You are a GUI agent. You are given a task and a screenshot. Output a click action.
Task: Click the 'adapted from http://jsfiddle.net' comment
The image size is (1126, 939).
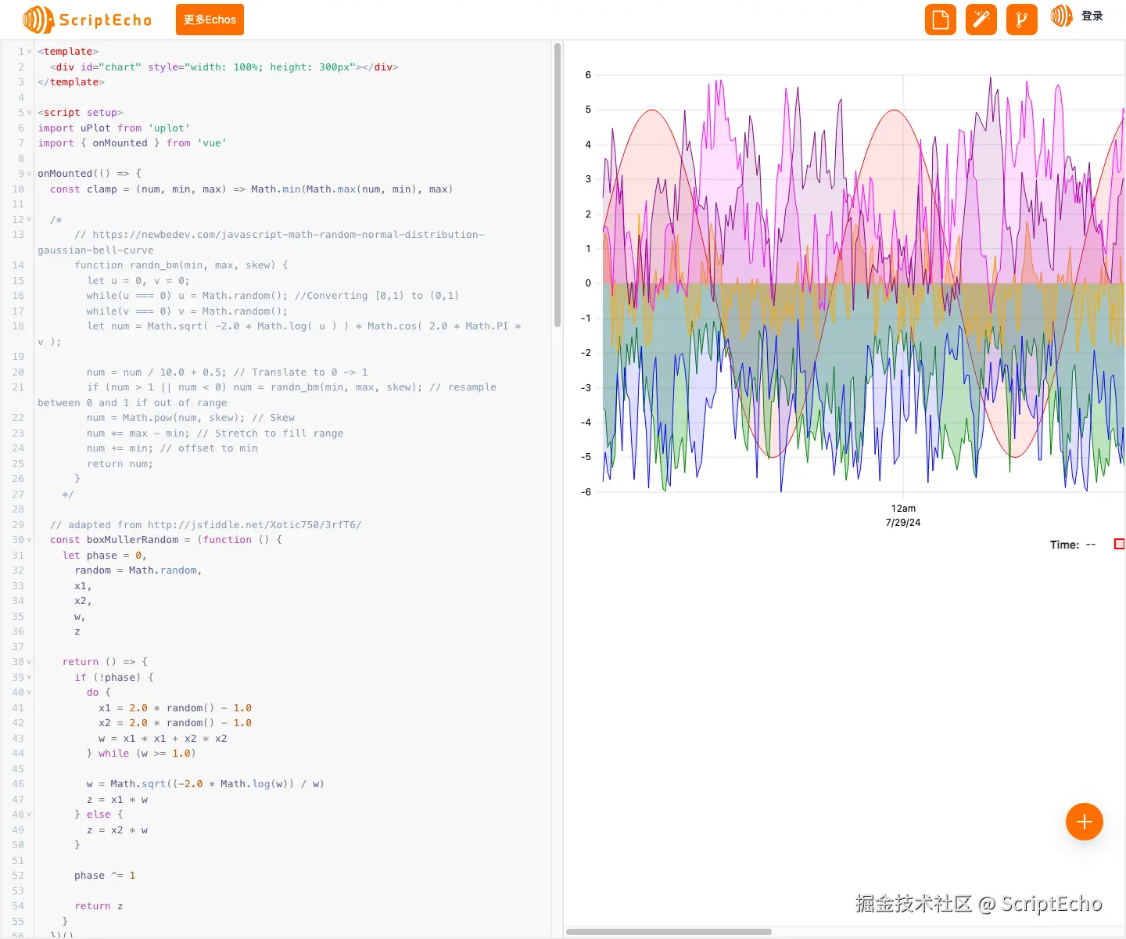[x=206, y=525]
